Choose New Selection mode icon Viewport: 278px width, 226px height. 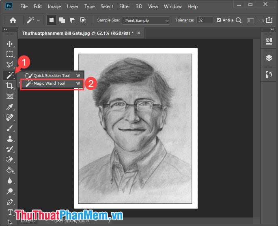52,20
